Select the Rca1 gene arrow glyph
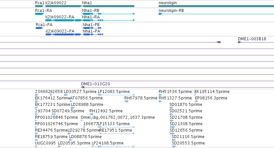274x148 pixels. pos(40,6)
